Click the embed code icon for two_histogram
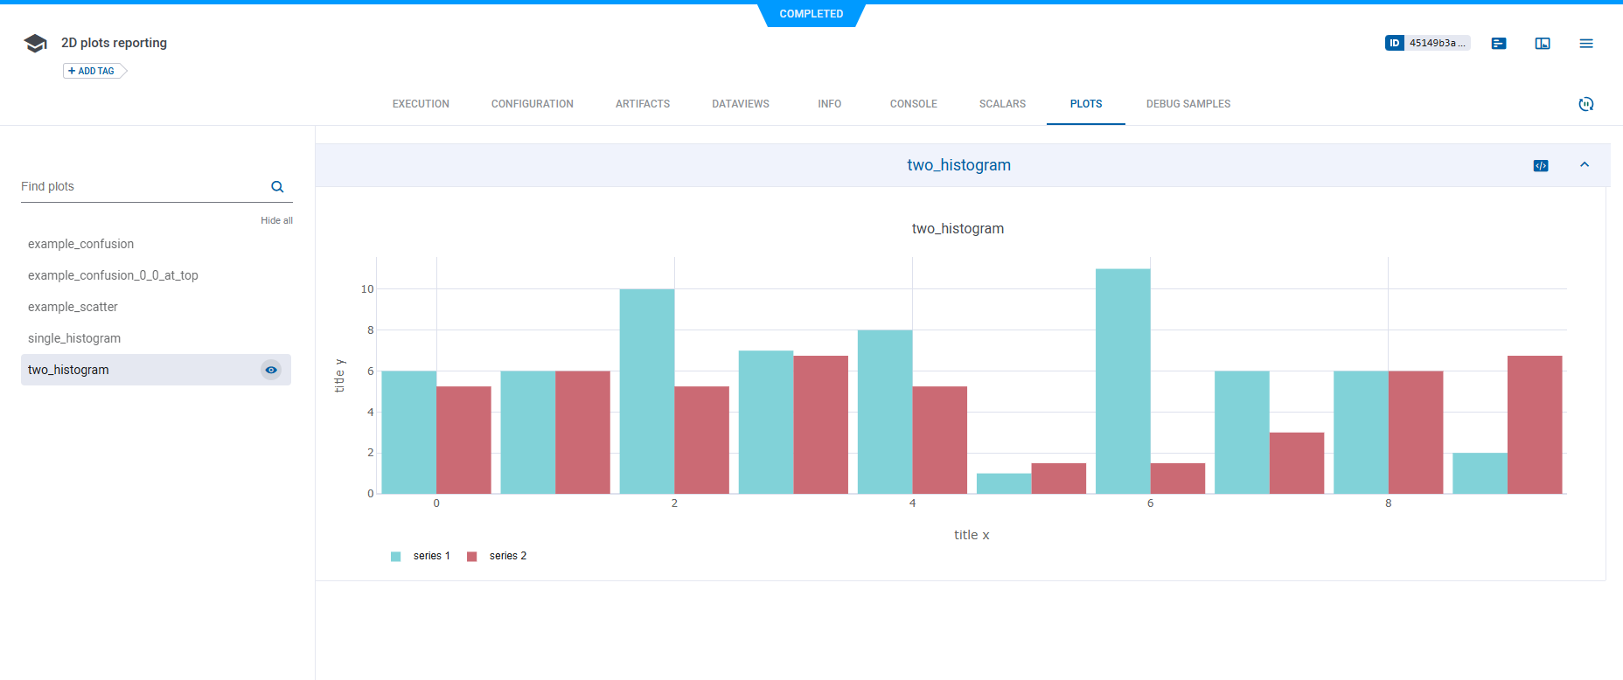 (x=1541, y=166)
